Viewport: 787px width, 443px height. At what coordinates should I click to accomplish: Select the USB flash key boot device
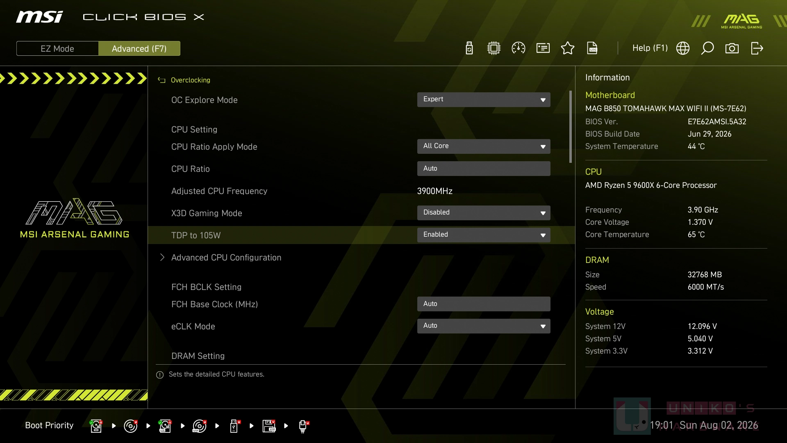(x=234, y=426)
